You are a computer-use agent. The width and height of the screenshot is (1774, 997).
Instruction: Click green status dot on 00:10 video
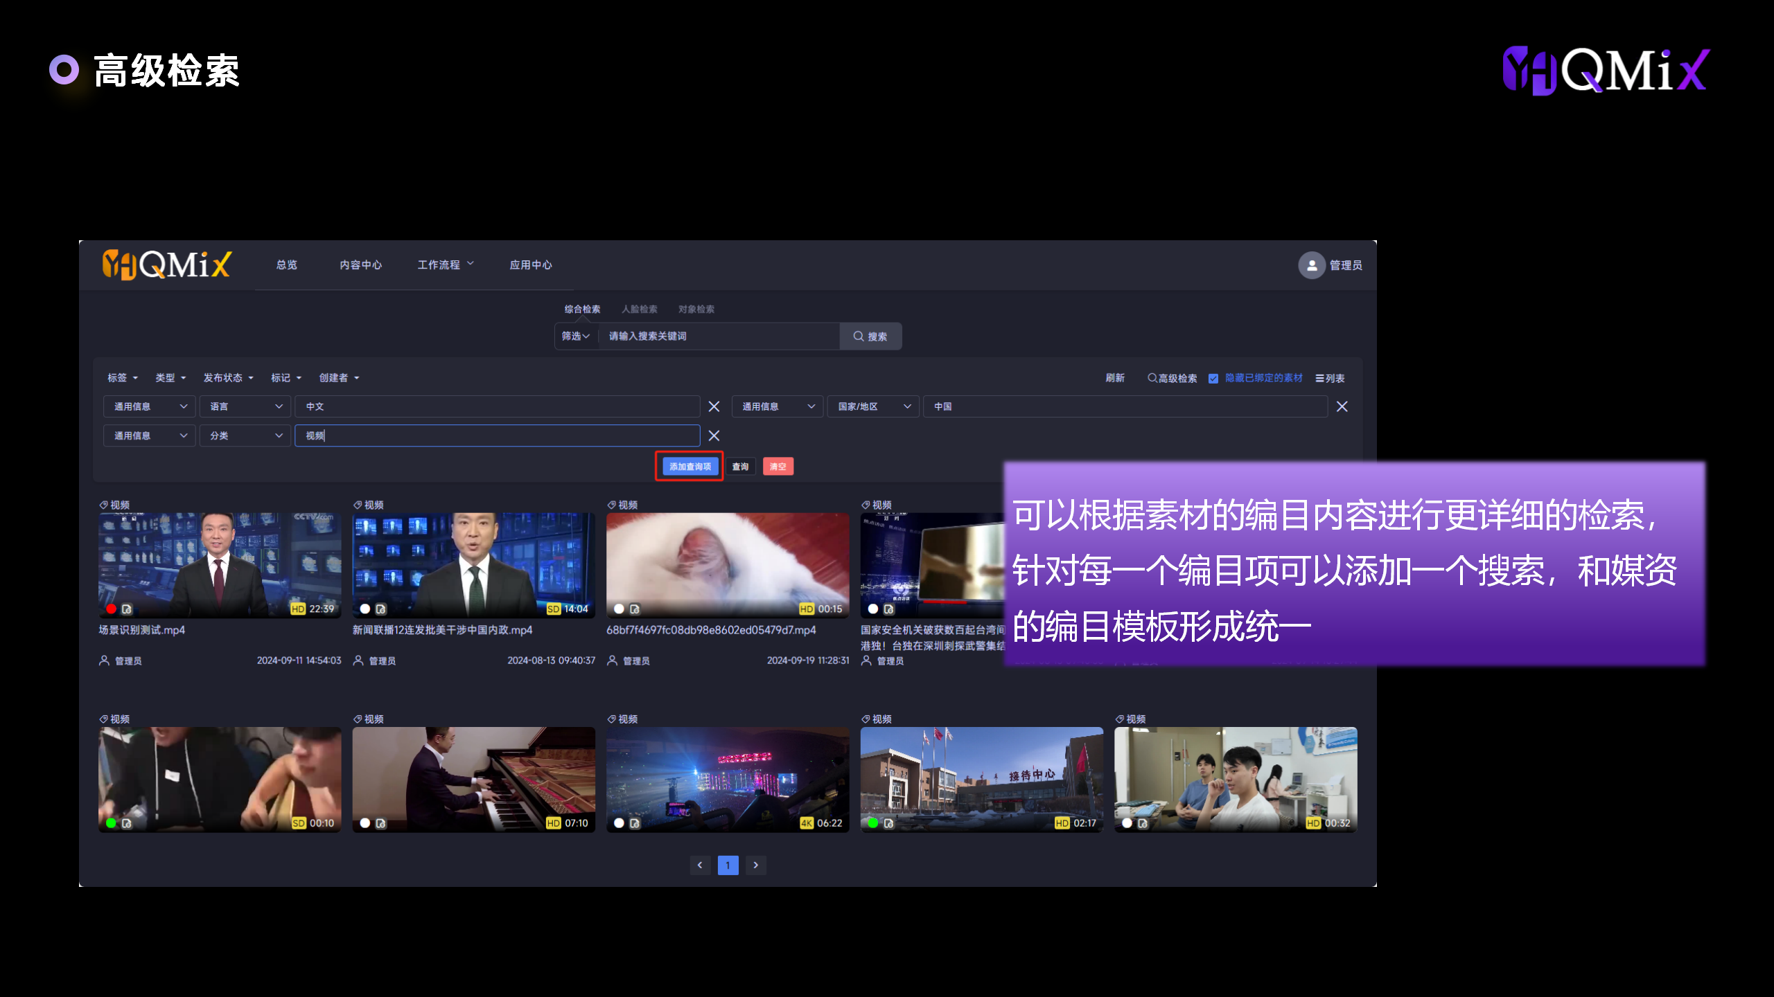(x=111, y=823)
